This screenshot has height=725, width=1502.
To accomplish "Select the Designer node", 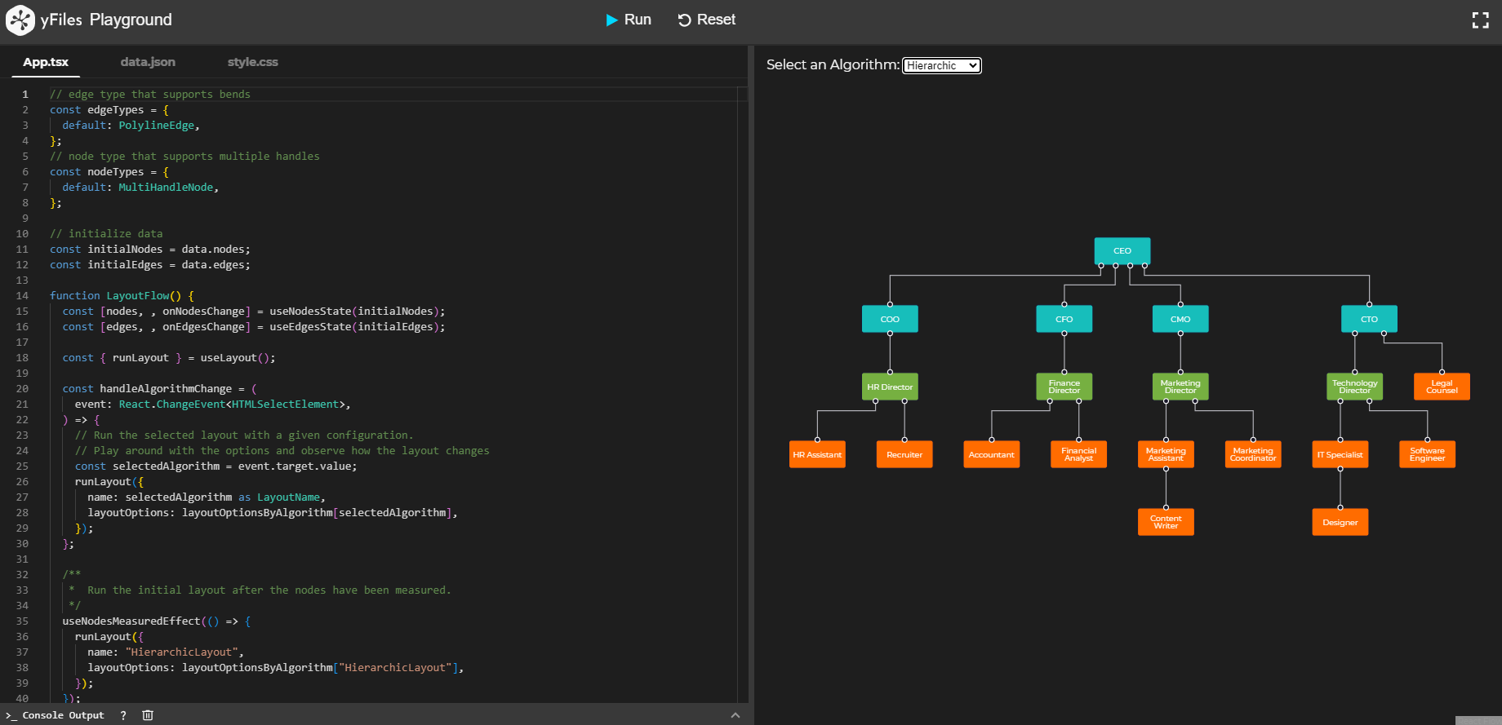I will (x=1340, y=522).
